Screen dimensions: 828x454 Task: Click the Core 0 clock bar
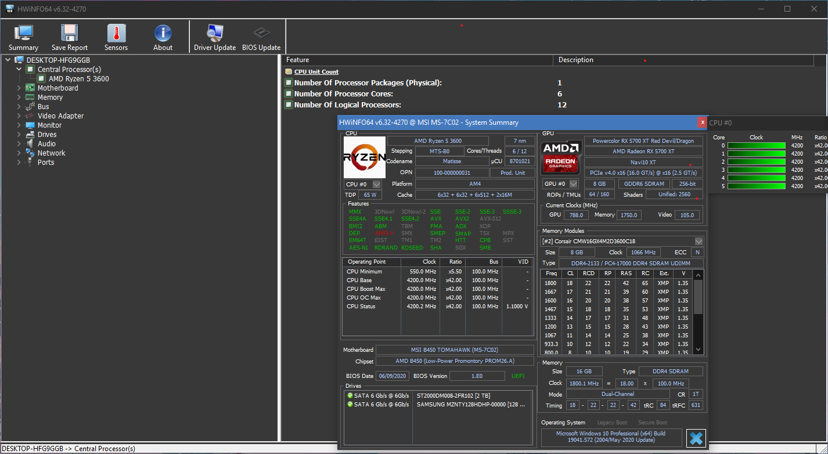click(757, 145)
